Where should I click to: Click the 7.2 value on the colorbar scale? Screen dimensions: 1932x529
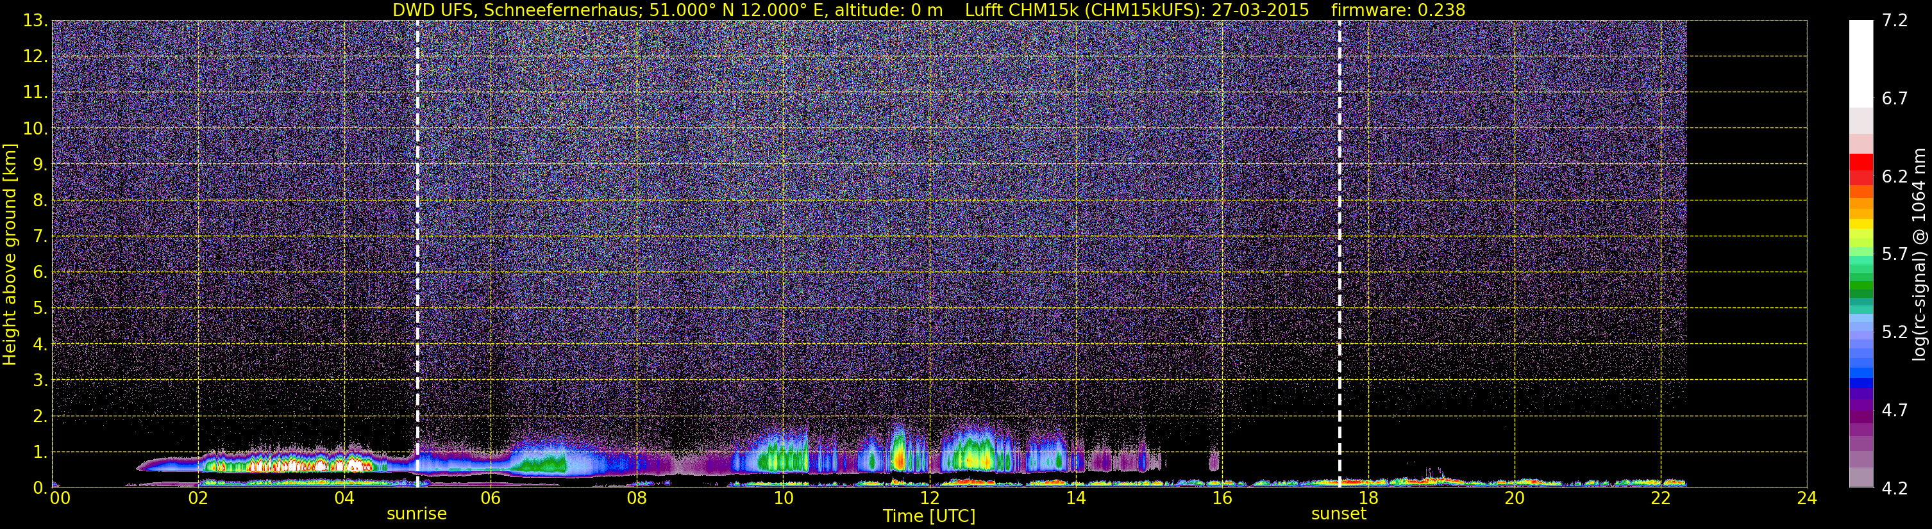(x=1895, y=21)
